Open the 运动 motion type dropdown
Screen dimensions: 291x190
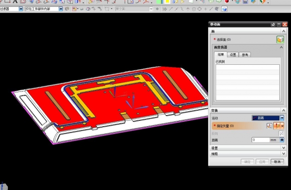pos(282,118)
